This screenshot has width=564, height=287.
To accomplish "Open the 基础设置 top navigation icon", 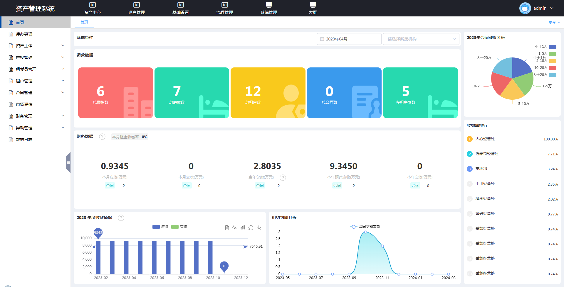I will [181, 5].
